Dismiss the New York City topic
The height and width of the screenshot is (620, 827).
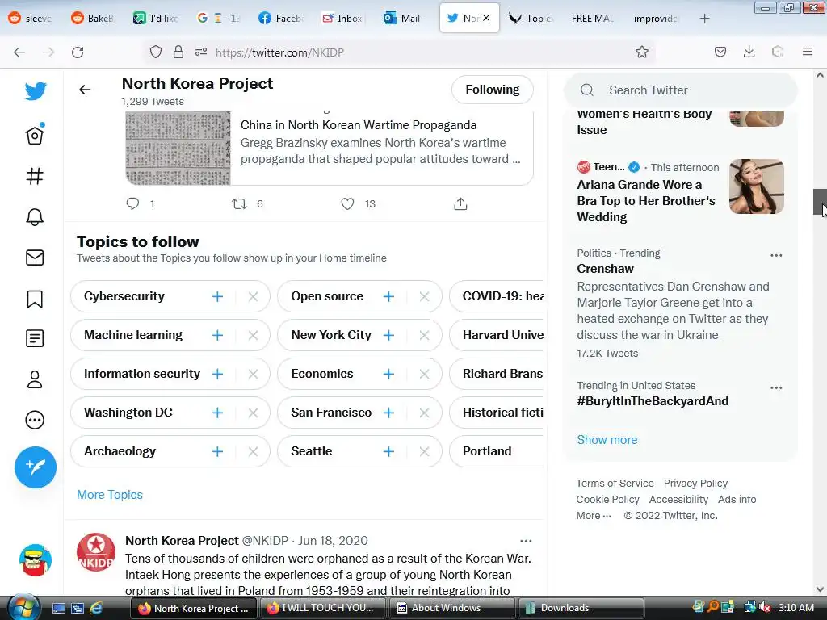coord(425,335)
